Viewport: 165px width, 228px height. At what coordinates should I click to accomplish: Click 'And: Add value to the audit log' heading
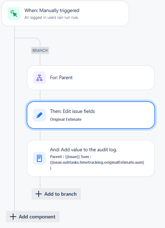coord(83,150)
